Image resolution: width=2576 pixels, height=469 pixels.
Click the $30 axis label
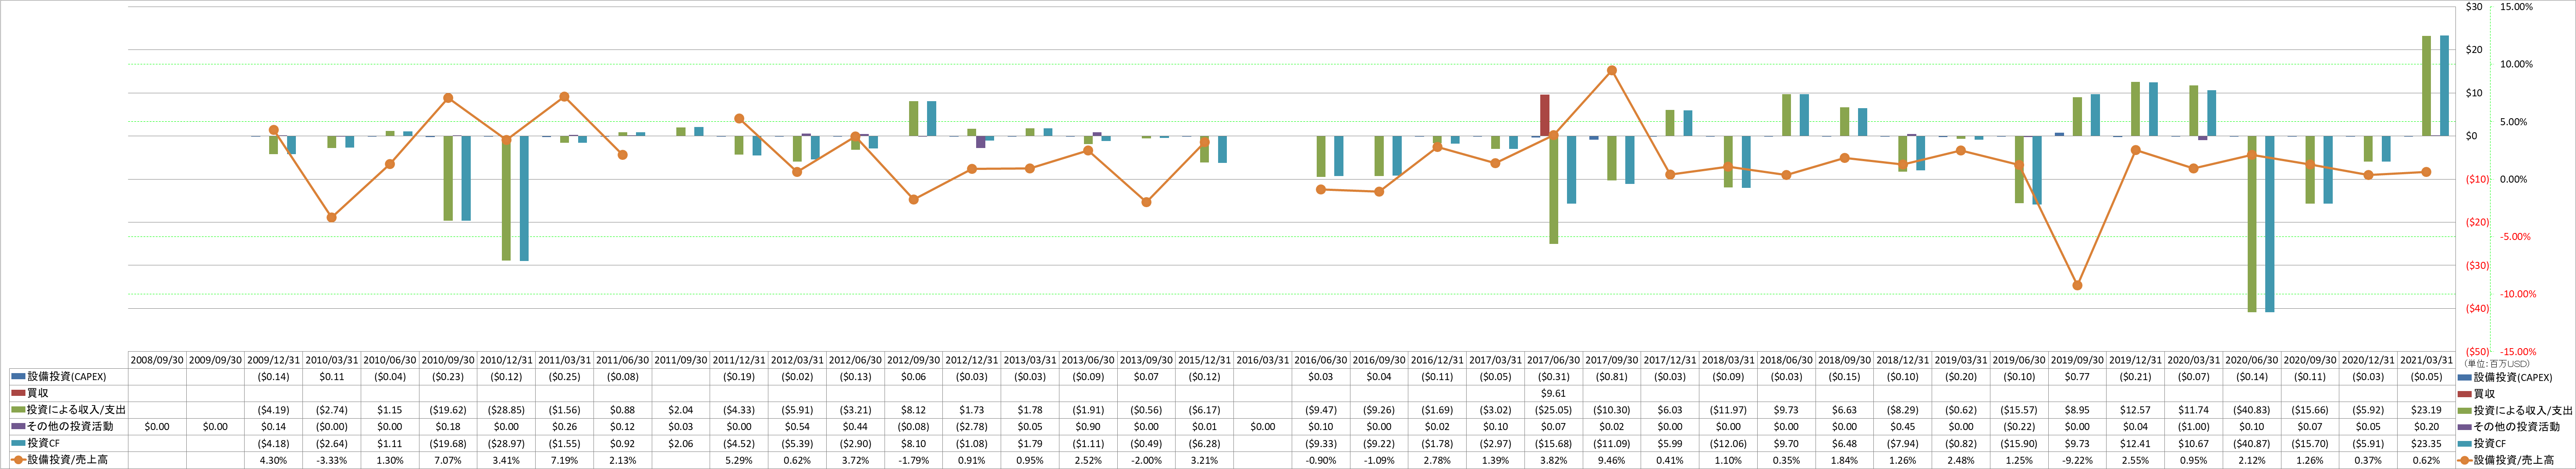pyautogui.click(x=2474, y=7)
